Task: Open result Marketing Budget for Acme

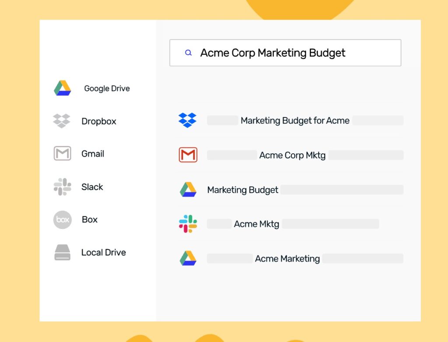Action: (295, 121)
